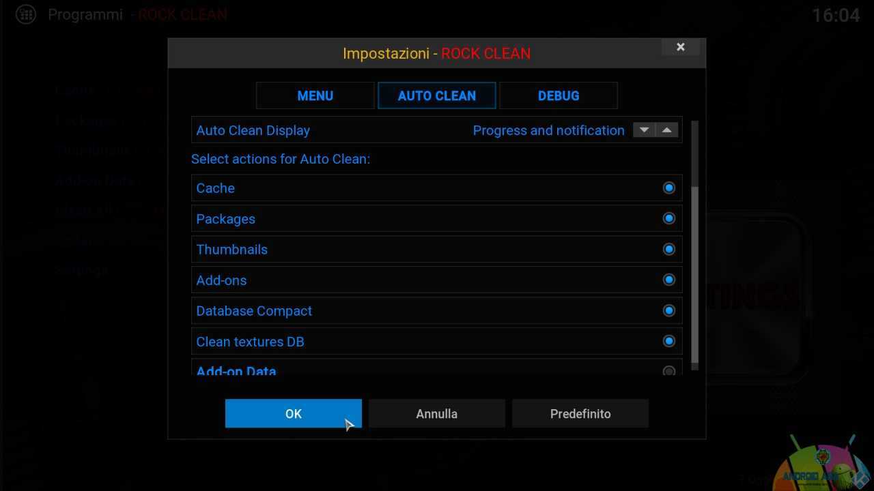Toggle Database Compact option
This screenshot has width=874, height=491.
click(x=669, y=310)
